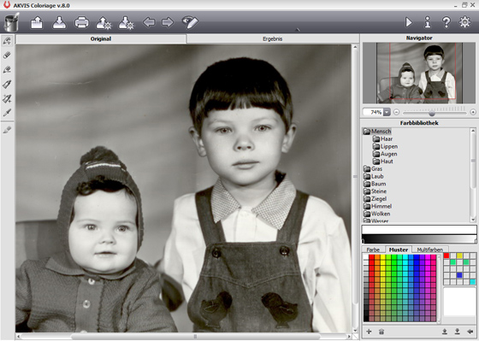The width and height of the screenshot is (479, 341).
Task: Open the Steine color folder
Action: coord(375,191)
